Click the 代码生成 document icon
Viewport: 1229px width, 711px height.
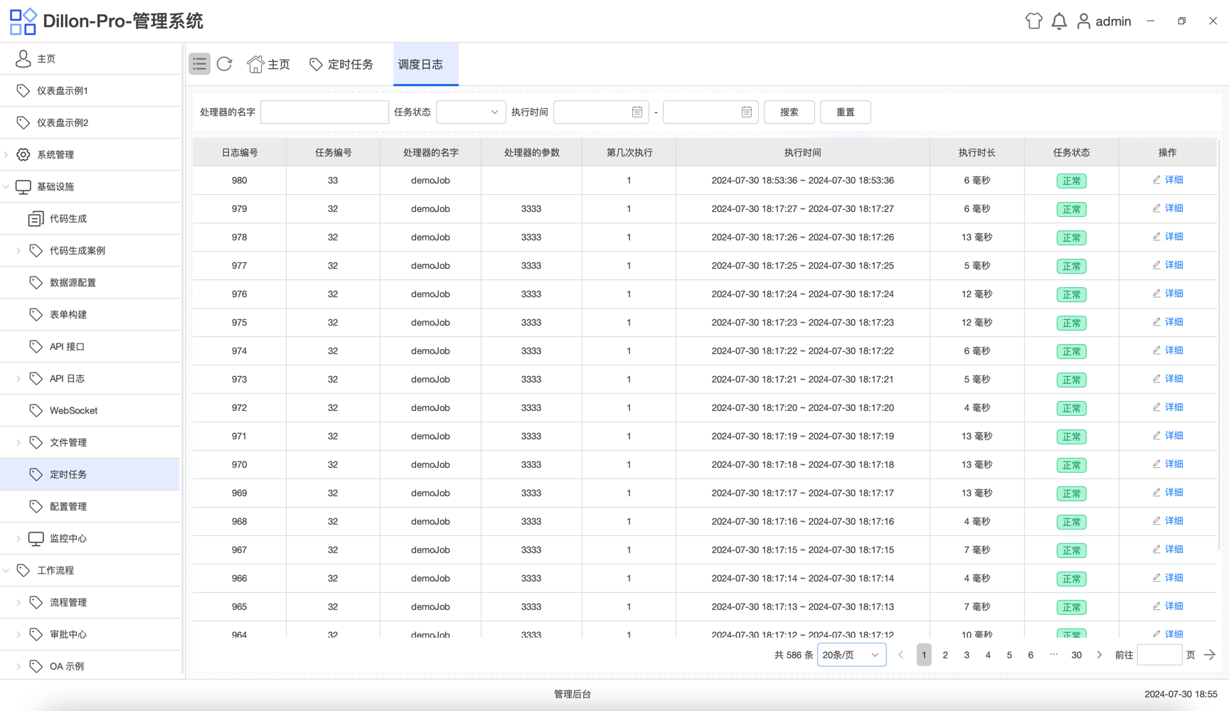point(36,218)
